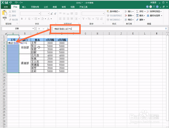
Task: Click the insert function fx icon
Action: pyautogui.click(x=48, y=29)
